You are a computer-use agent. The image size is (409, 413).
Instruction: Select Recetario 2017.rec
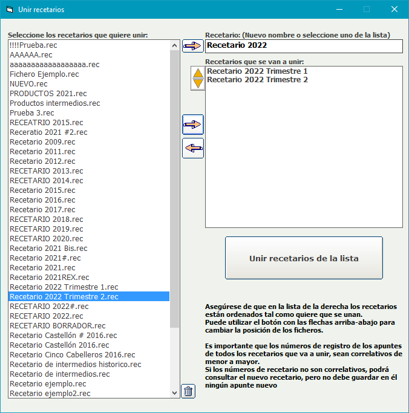coord(89,210)
